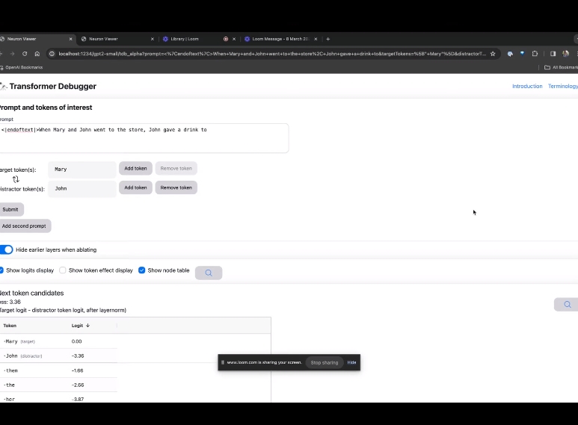Screen dimensions: 578x425
Task: Click the -3.36 logit value
Action: [x=78, y=356]
